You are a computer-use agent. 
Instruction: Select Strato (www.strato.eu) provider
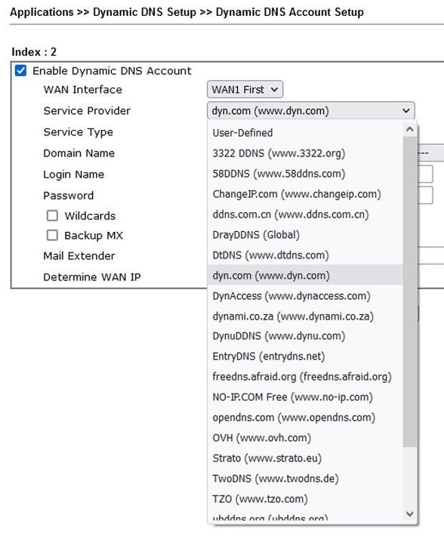pos(305,459)
